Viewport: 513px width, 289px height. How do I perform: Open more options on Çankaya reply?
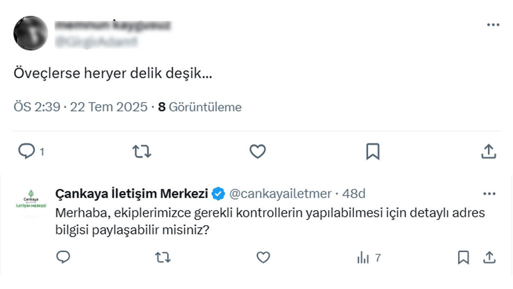tap(489, 194)
